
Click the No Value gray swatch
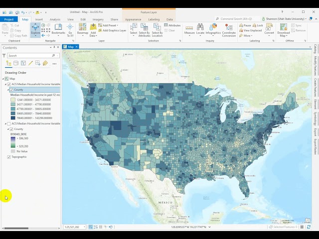pyautogui.click(x=13, y=151)
